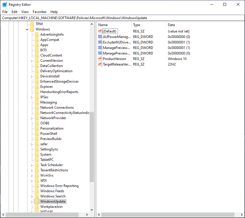
Task: Expand the Windows Search key
Action: [x=32, y=197]
